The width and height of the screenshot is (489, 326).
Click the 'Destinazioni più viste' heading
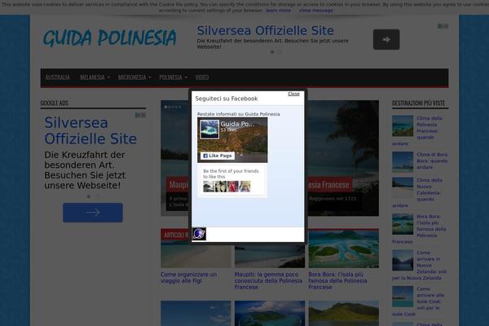[419, 103]
